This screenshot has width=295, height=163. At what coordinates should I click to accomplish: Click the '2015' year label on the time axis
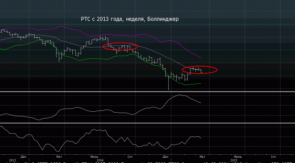[234, 160]
